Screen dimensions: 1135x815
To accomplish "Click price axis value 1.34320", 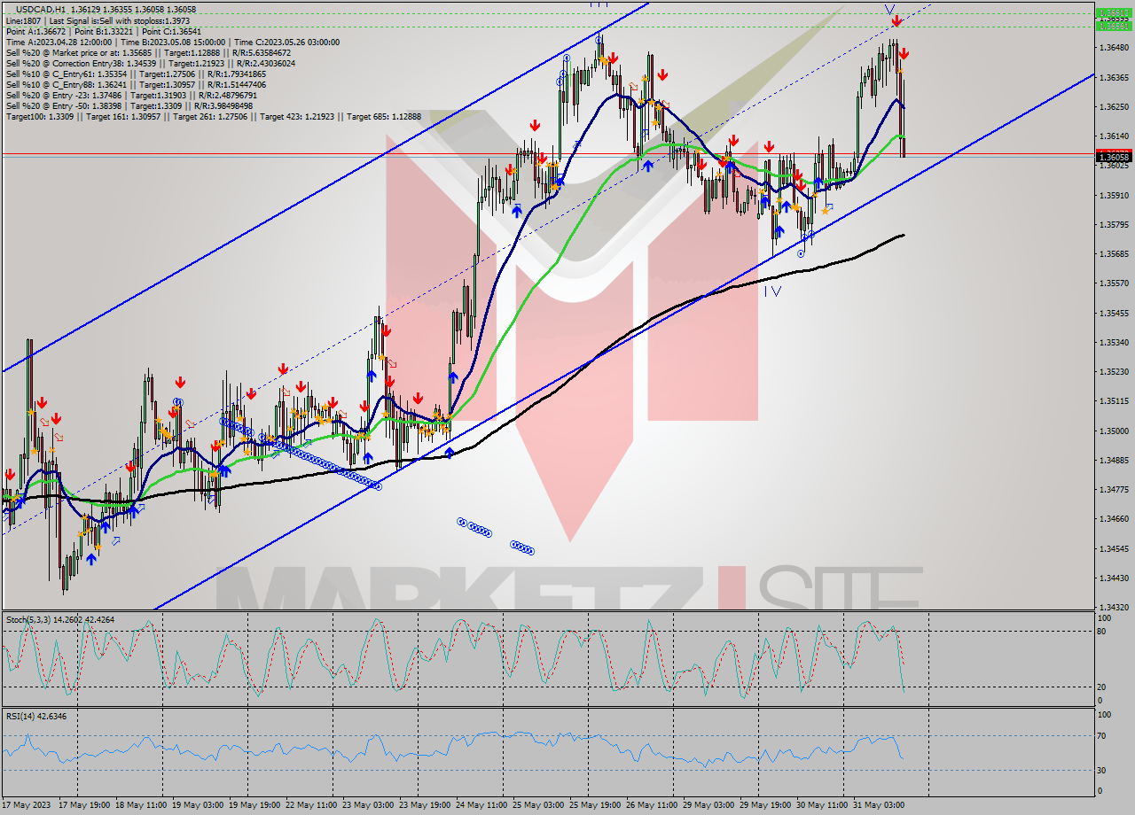I will 1114,607.
